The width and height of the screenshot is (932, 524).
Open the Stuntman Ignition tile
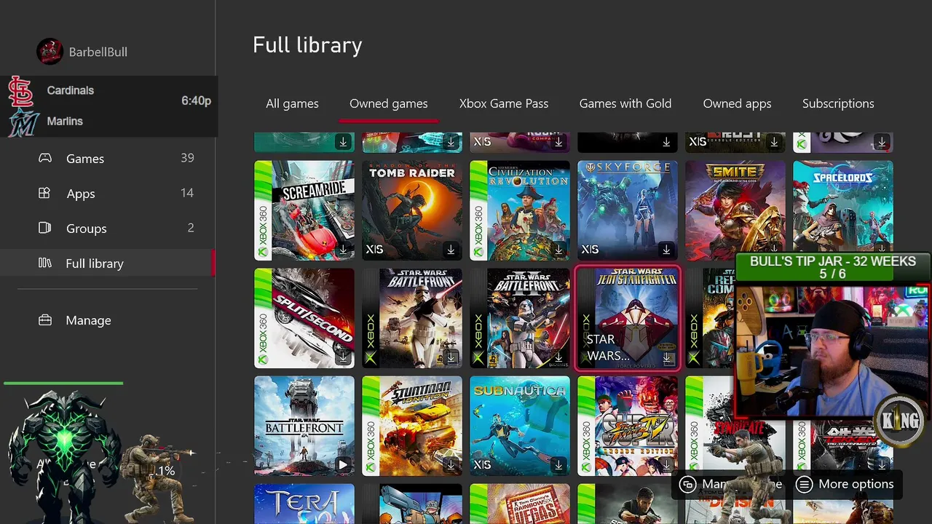(412, 426)
